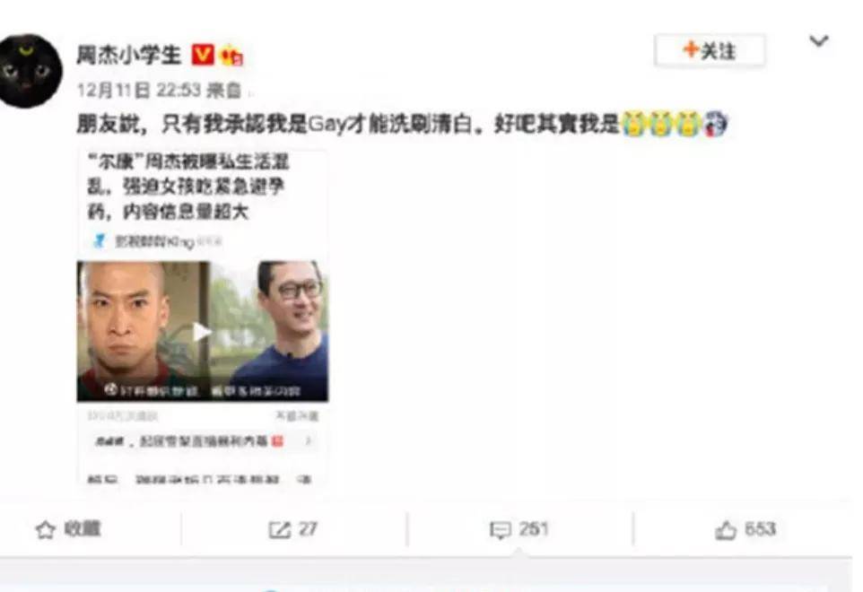Open the 251 comments tab
The width and height of the screenshot is (863, 592).
click(534, 529)
